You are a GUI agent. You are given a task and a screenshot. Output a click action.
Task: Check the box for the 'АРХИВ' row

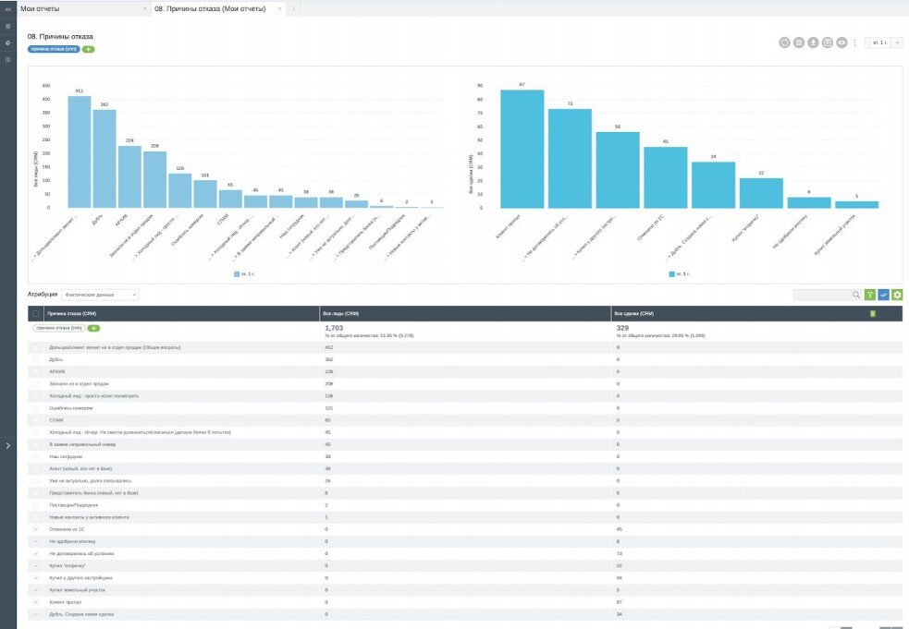(x=36, y=372)
